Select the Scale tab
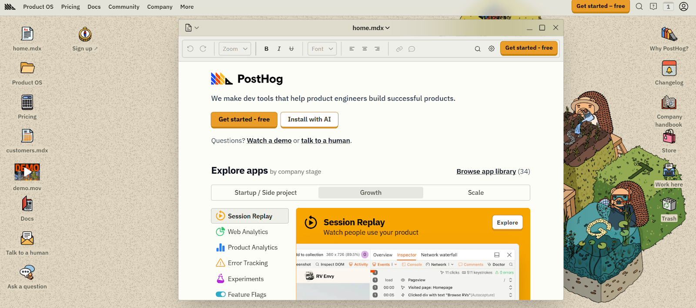The height and width of the screenshot is (308, 696). pyautogui.click(x=476, y=193)
